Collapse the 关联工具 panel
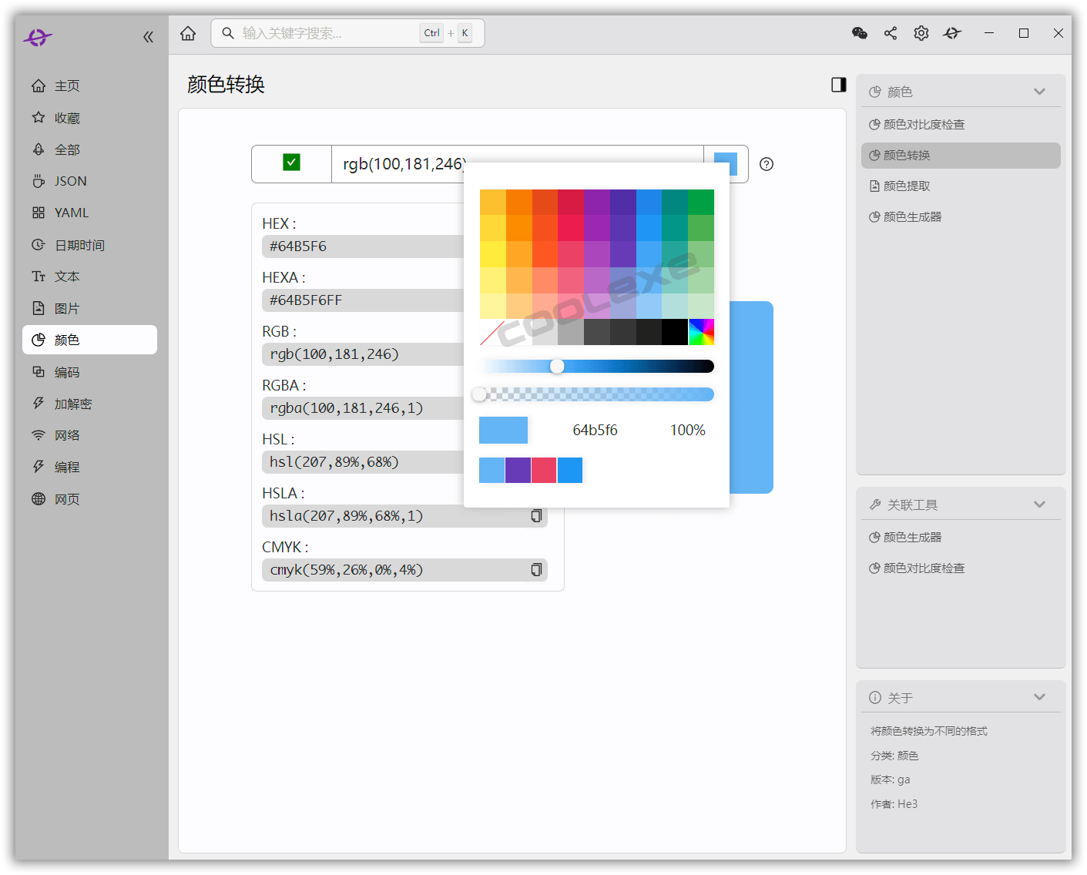This screenshot has width=1087, height=875. pos(1039,504)
